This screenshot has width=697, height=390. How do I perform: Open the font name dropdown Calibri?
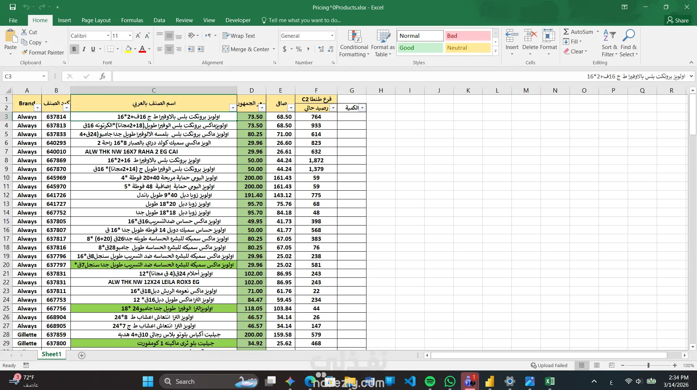coord(108,36)
